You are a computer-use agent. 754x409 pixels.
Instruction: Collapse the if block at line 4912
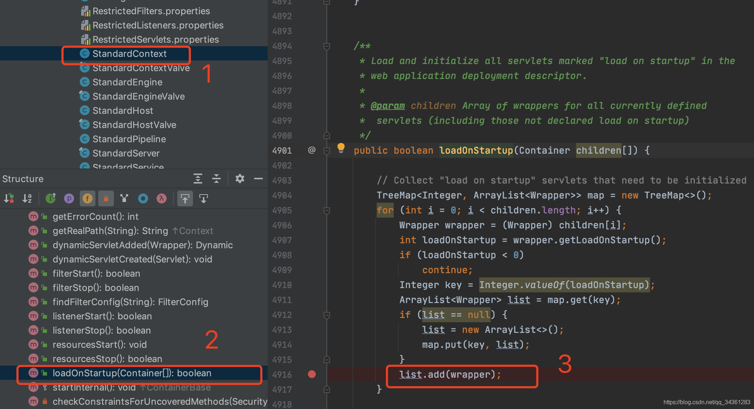point(327,315)
